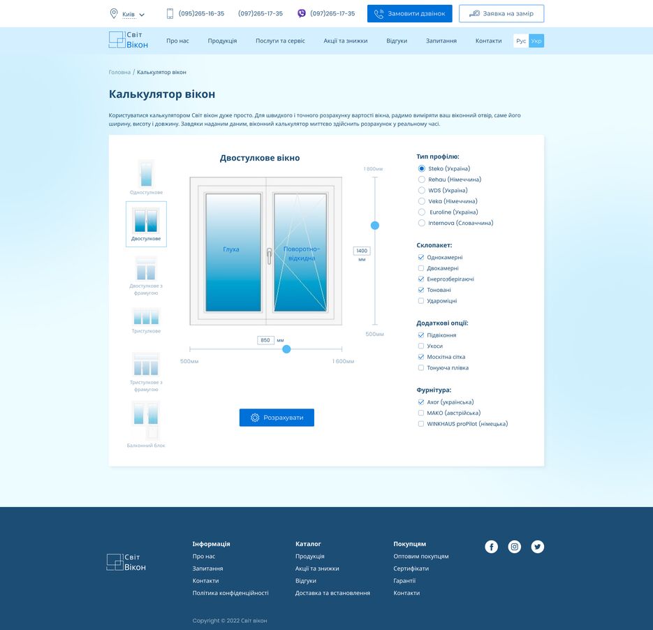Click the Світ Вікон logo in header
This screenshot has height=630, width=653.
(129, 40)
